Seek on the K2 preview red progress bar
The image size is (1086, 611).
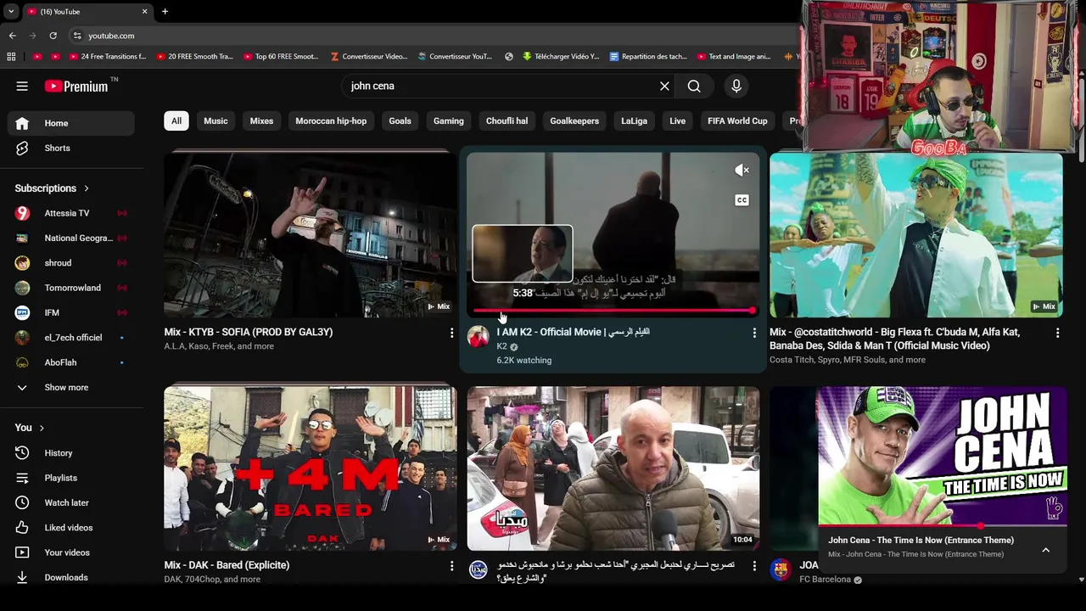point(613,311)
